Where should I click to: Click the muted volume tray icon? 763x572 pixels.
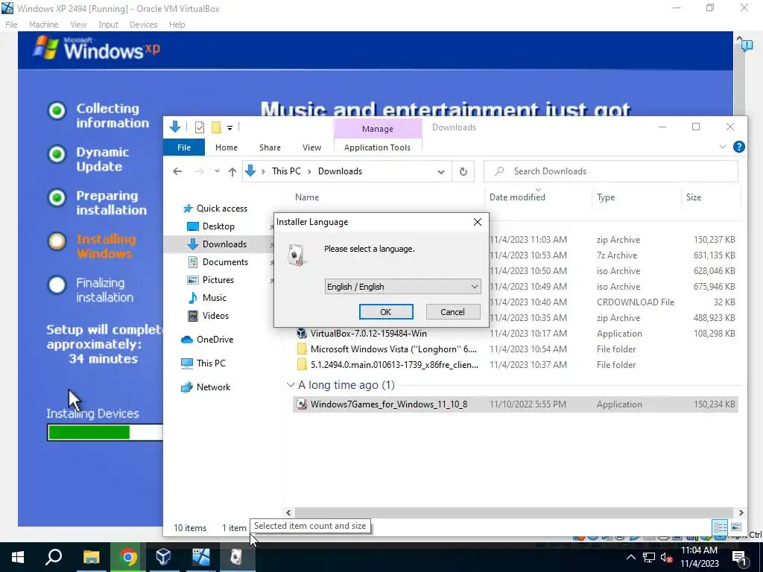click(667, 557)
